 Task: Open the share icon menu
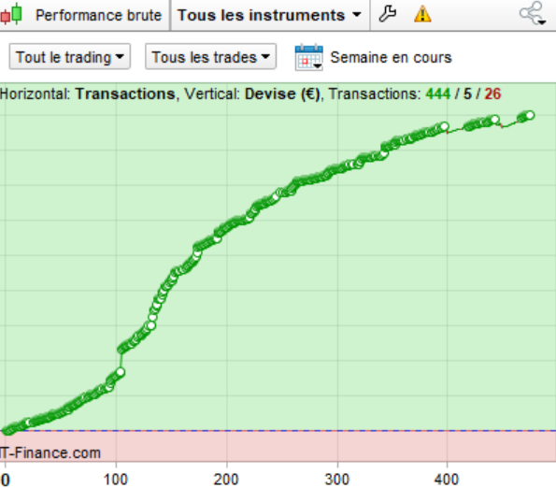[x=533, y=13]
